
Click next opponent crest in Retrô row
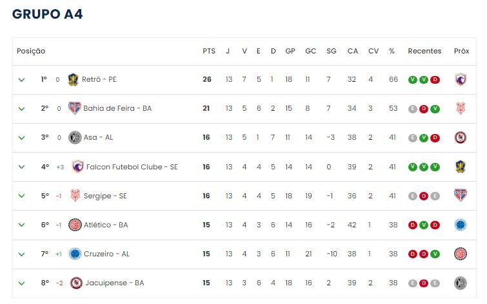pyautogui.click(x=461, y=79)
